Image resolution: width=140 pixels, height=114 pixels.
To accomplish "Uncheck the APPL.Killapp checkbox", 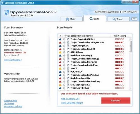I will pyautogui.click(x=68, y=52).
